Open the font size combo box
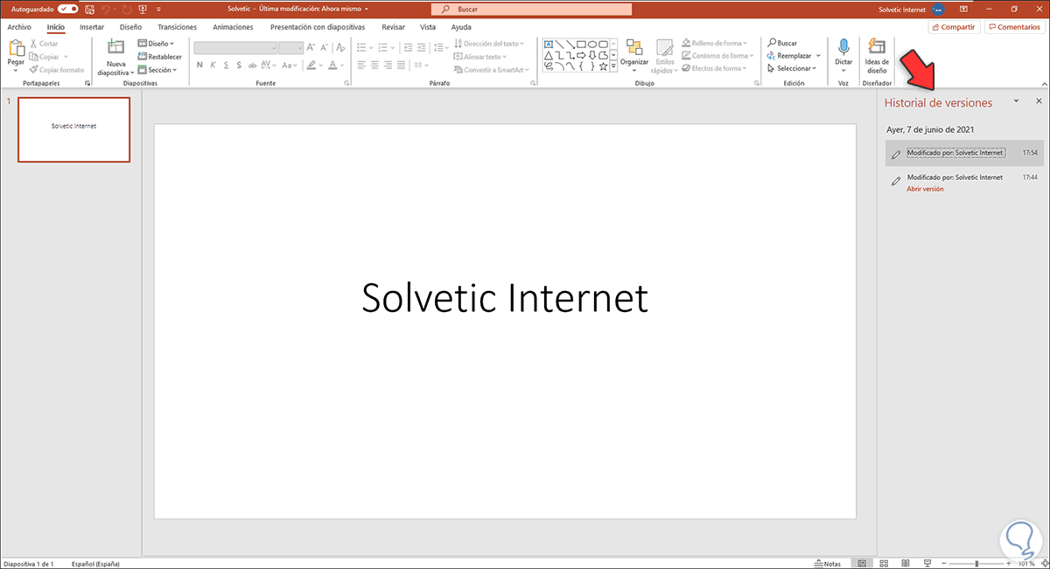Viewport: 1050px width, 569px height. pos(291,48)
